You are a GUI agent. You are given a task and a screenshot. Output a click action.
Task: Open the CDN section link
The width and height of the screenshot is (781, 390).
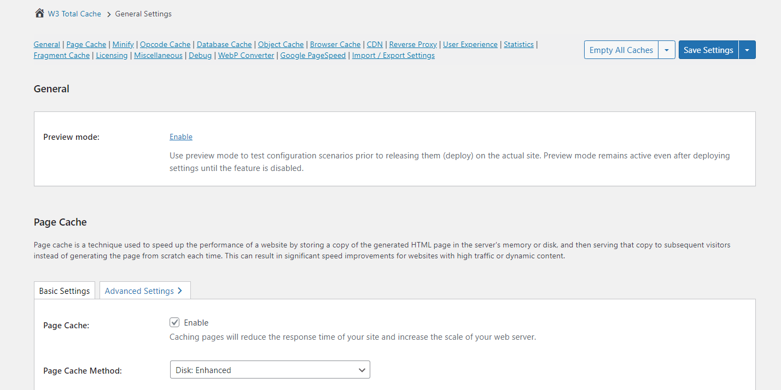click(375, 44)
